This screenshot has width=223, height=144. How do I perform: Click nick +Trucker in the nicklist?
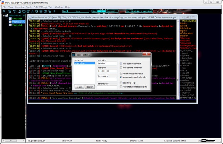pyautogui.click(x=185, y=93)
